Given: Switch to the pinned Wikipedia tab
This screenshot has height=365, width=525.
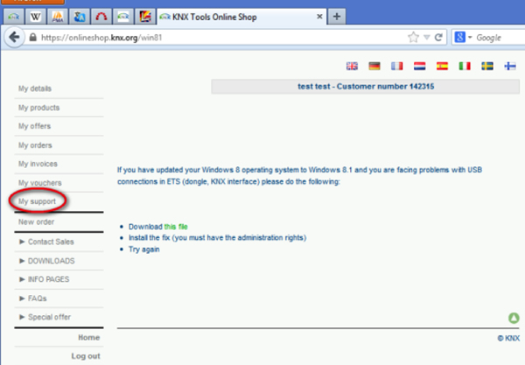Looking at the screenshot, I should pos(35,17).
